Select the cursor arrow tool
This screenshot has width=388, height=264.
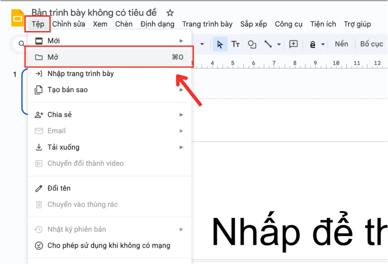(x=220, y=44)
